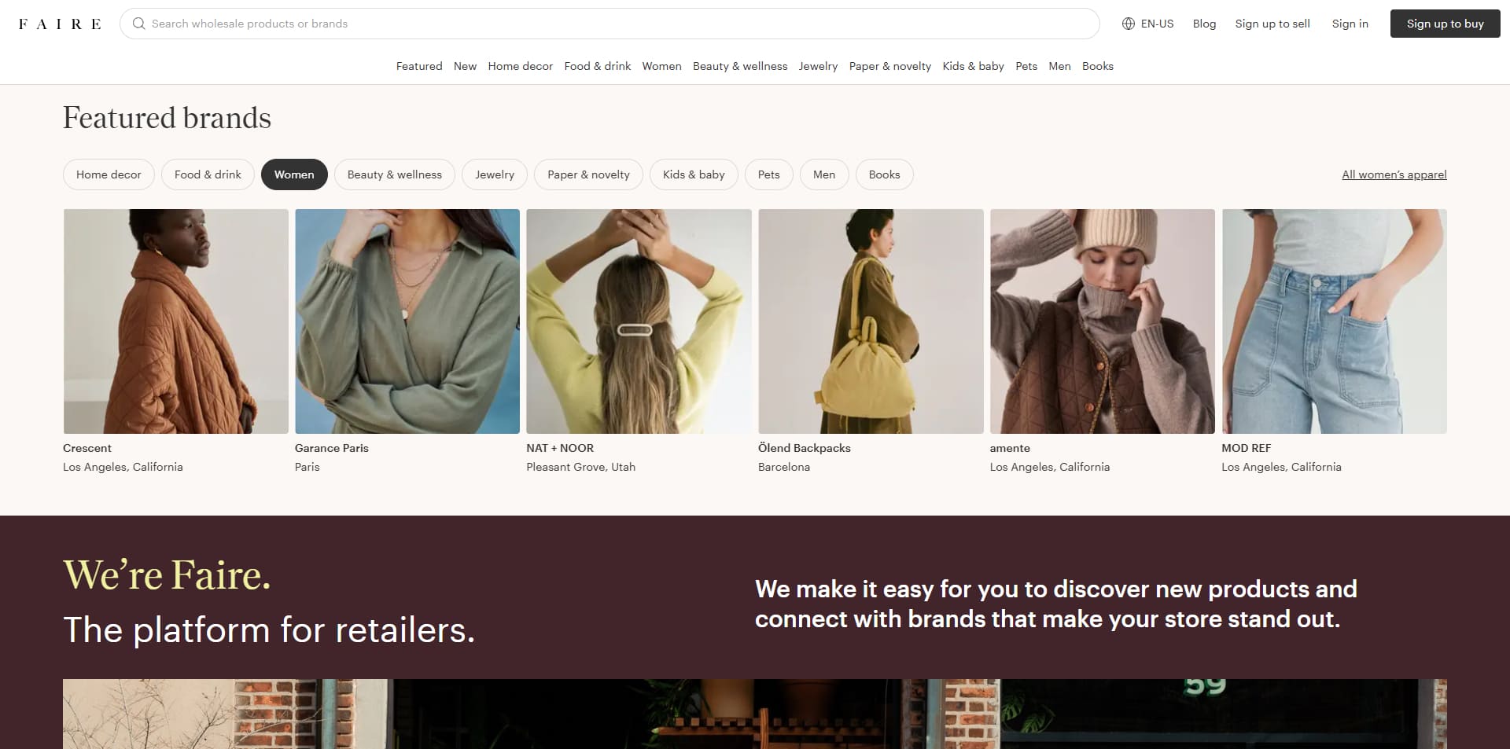This screenshot has height=749, width=1510.
Task: Open the Garance Paris brand image
Action: pos(407,321)
